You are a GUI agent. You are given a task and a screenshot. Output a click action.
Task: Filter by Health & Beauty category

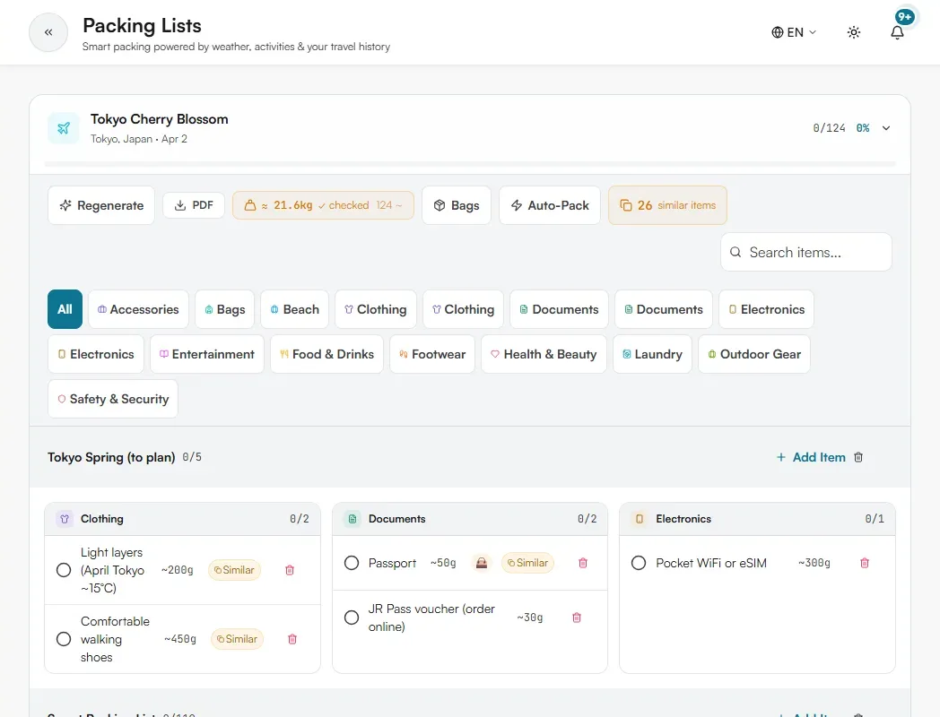tap(544, 354)
